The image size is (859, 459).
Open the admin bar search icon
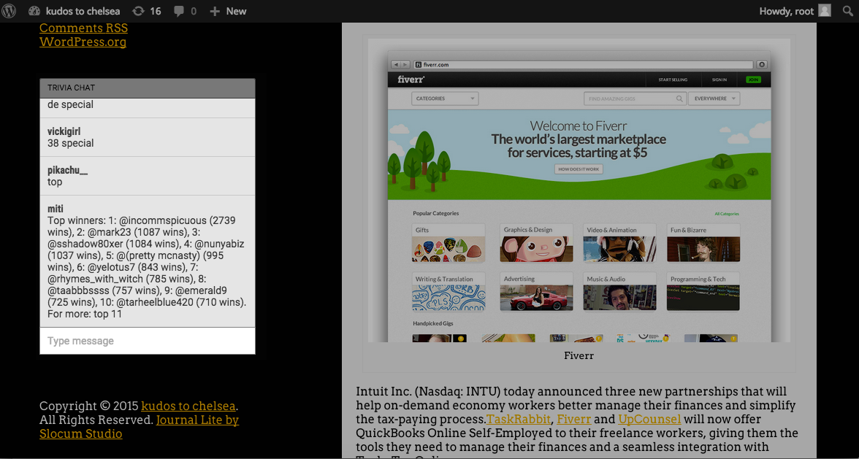(x=847, y=11)
